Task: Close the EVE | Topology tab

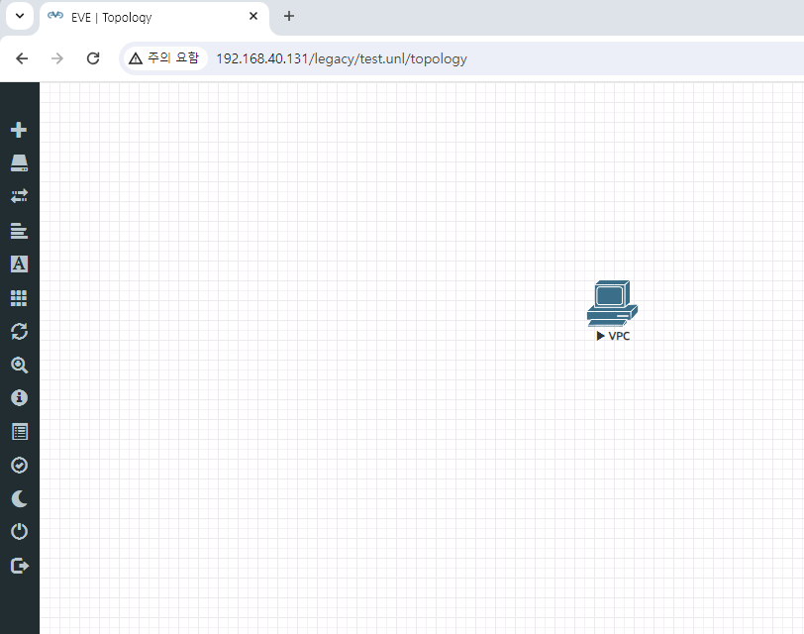Action: [x=253, y=17]
